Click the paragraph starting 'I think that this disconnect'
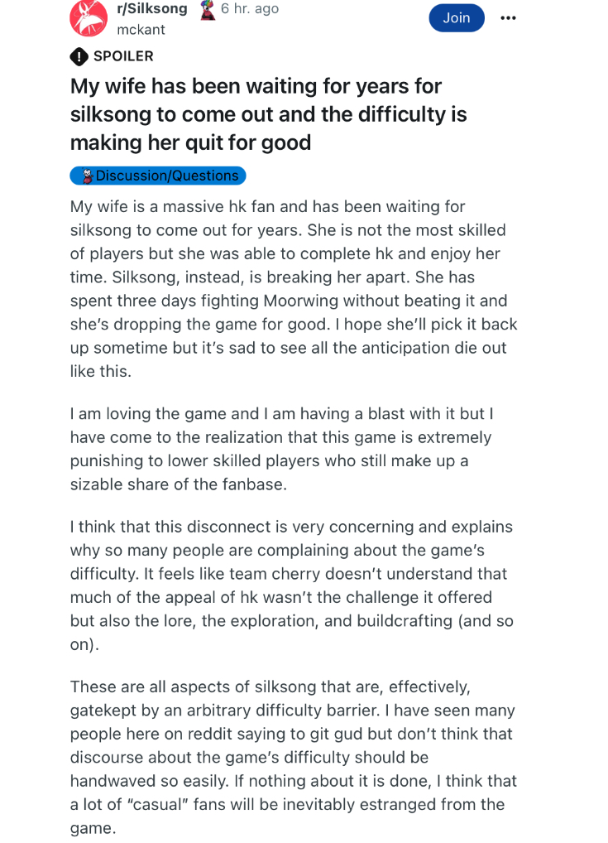Viewport: 608px width, 843px height. click(292, 585)
